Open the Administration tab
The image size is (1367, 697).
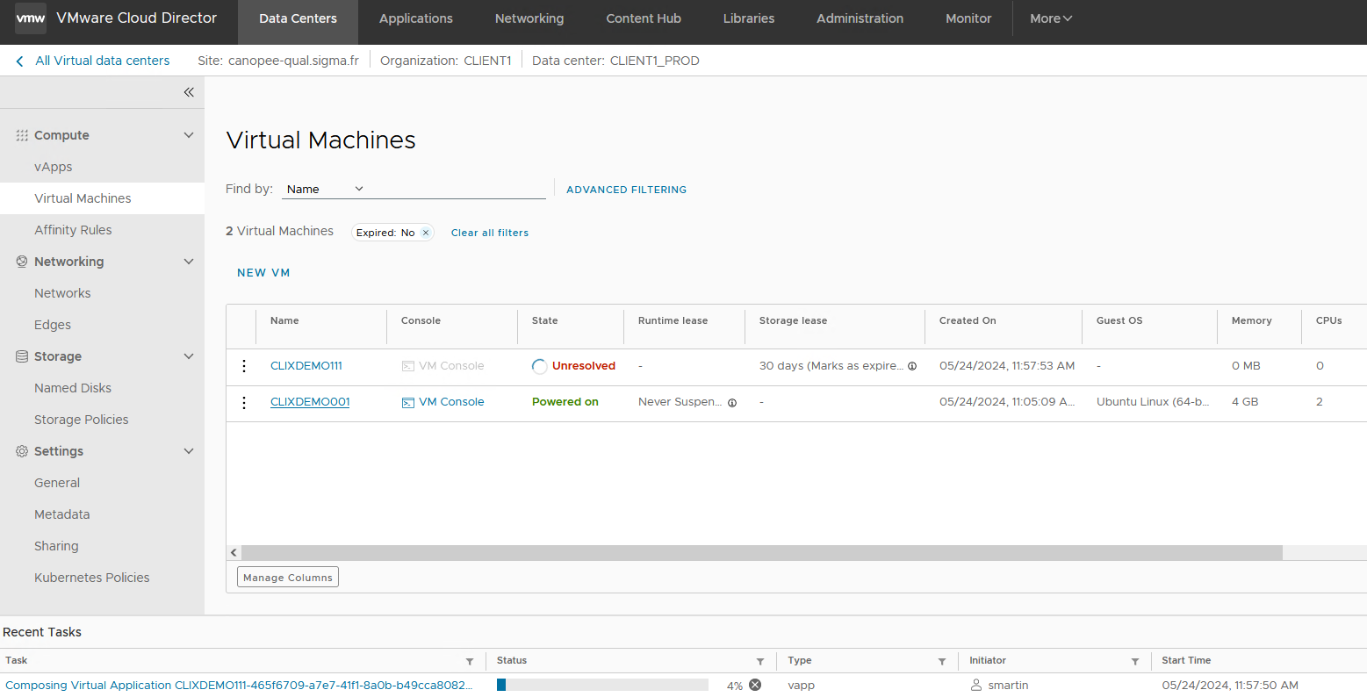860,18
